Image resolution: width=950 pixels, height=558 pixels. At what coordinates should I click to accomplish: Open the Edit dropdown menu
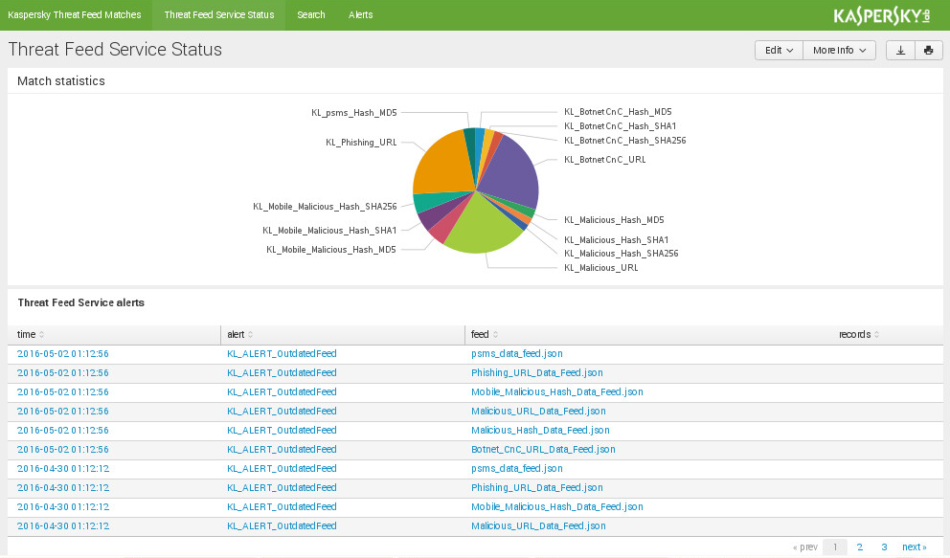tap(778, 51)
